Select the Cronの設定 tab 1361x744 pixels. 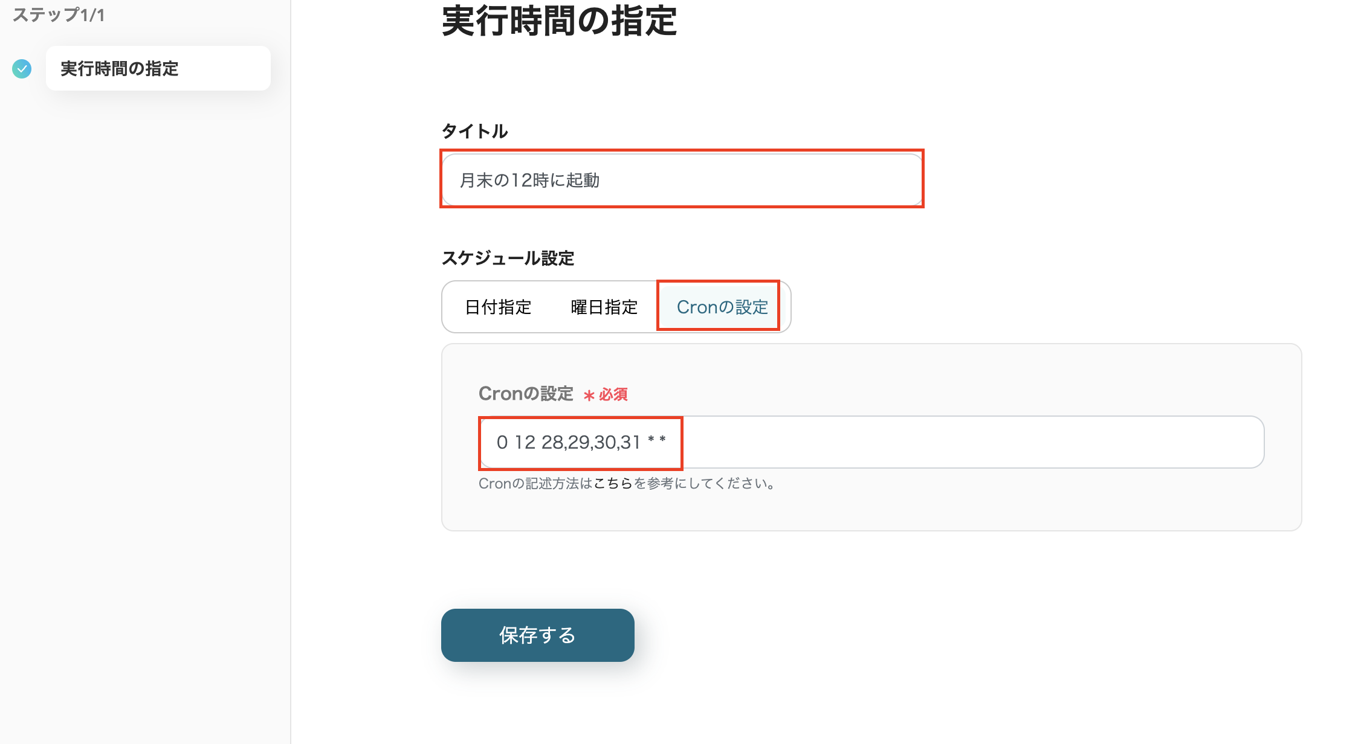(722, 307)
